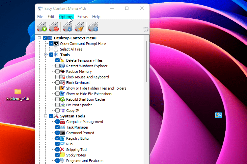Check the Fix Print Spooler checkbox

coord(57,105)
